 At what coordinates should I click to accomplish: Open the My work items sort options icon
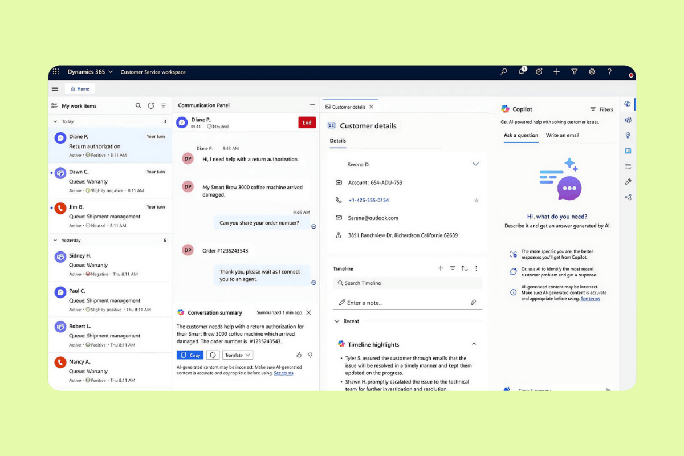point(164,105)
